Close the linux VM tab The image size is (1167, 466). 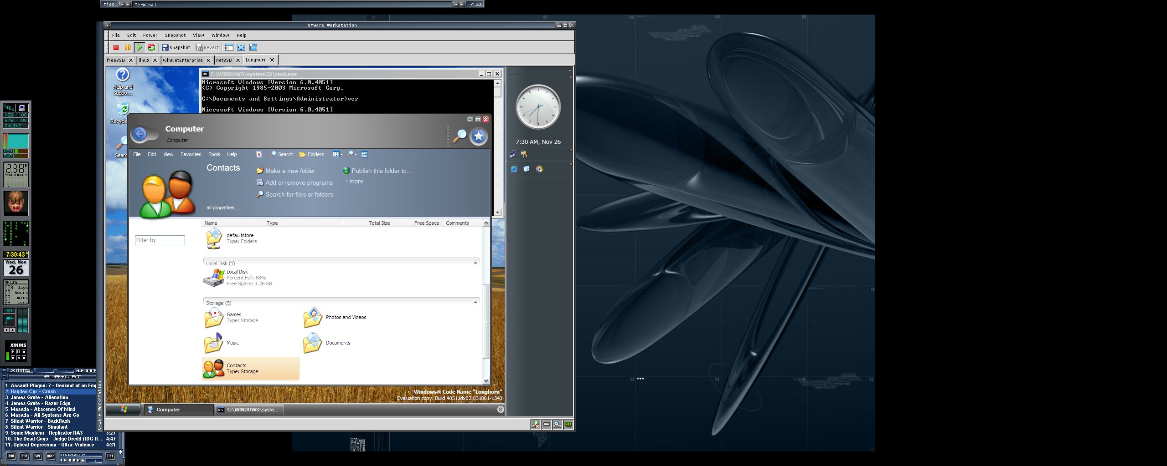pos(155,60)
